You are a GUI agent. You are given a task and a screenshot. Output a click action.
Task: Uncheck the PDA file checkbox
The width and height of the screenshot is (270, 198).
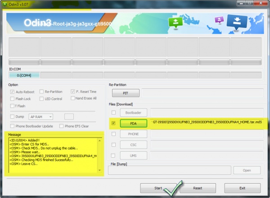point(113,123)
